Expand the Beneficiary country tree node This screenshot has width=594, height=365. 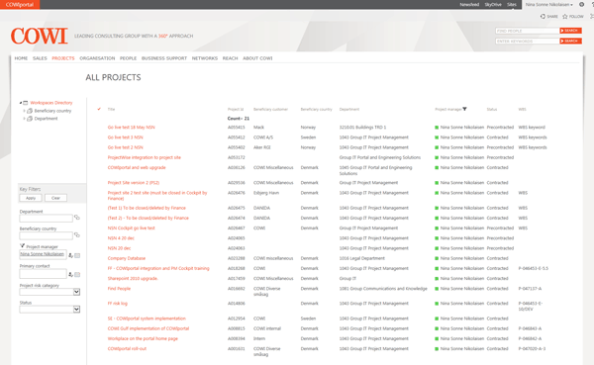[24, 111]
